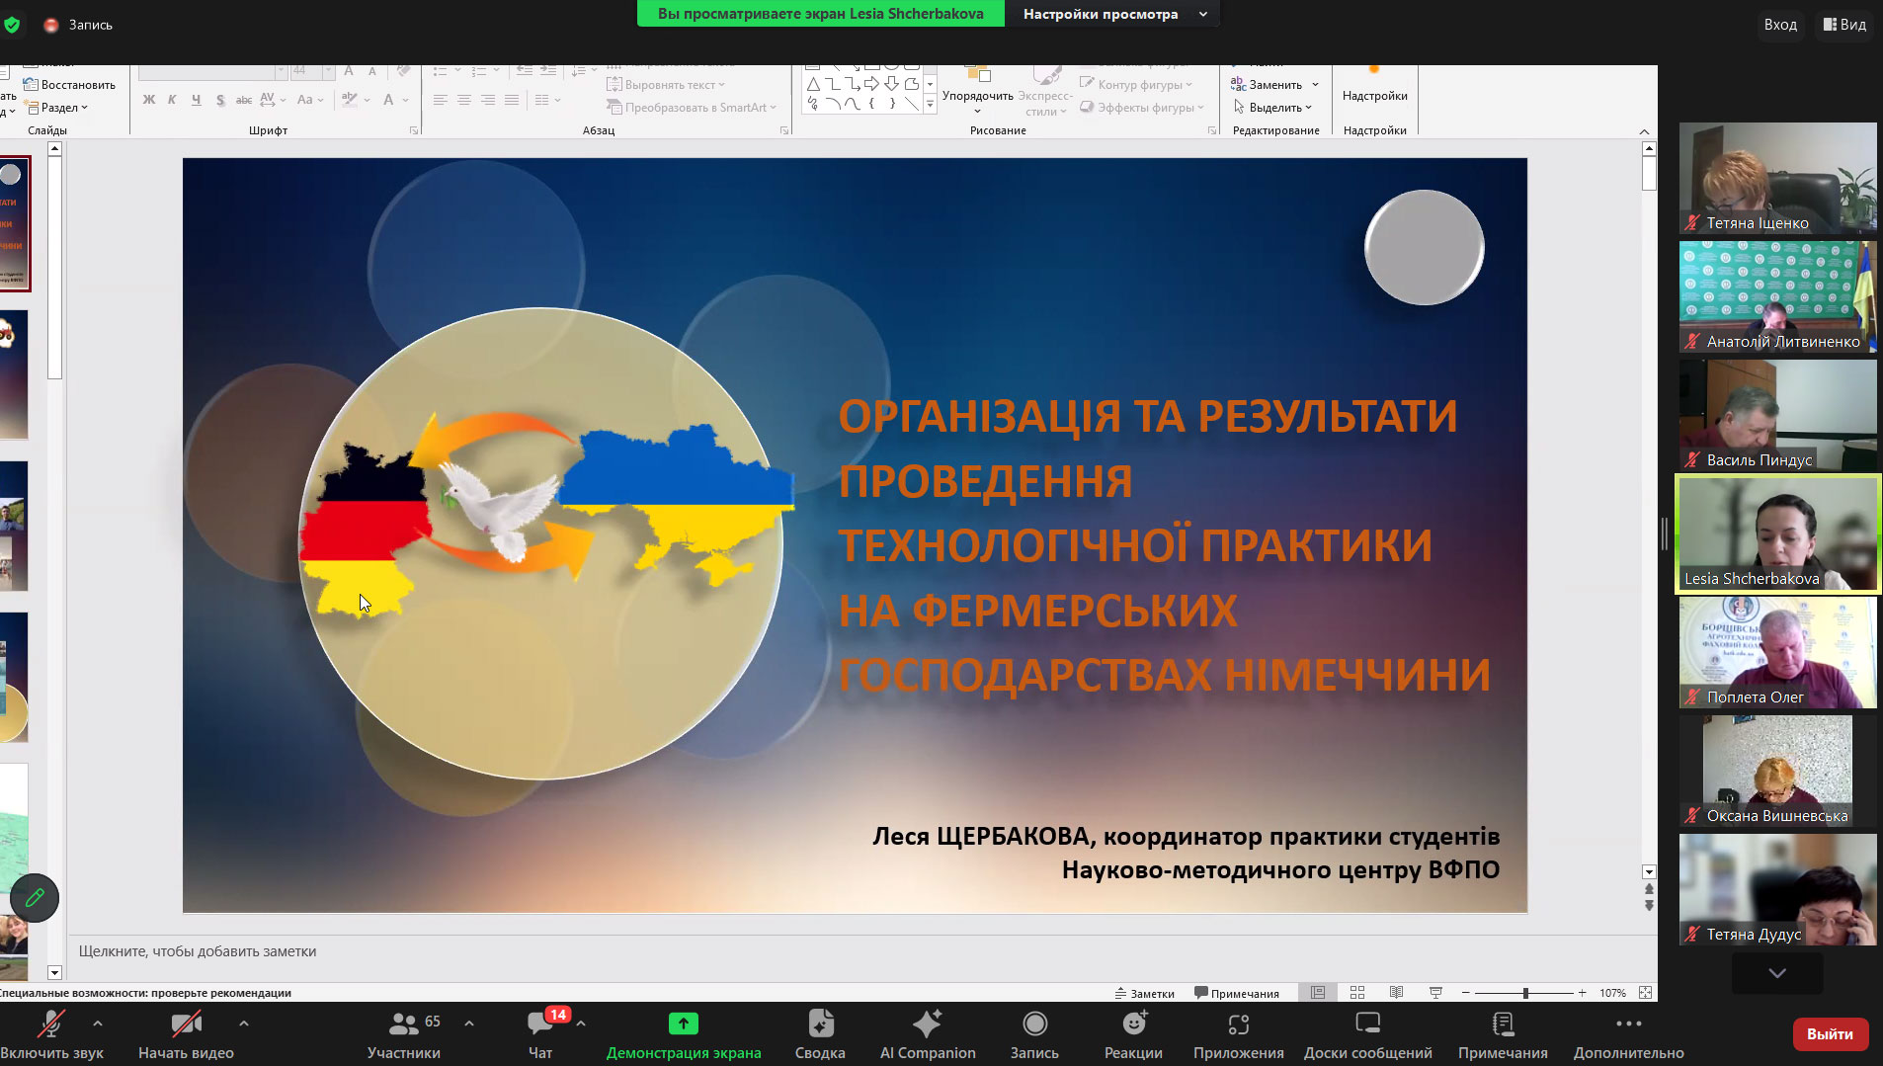
Task: Adjust the slide zoom slider handle
Action: pyautogui.click(x=1525, y=993)
